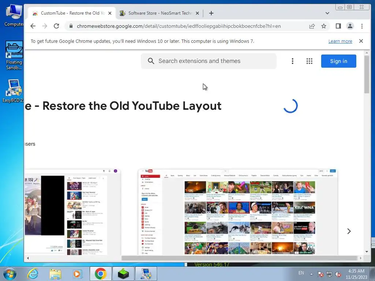Open the Chrome profile avatar menu
This screenshot has width=375, height=281.
pyautogui.click(x=350, y=26)
